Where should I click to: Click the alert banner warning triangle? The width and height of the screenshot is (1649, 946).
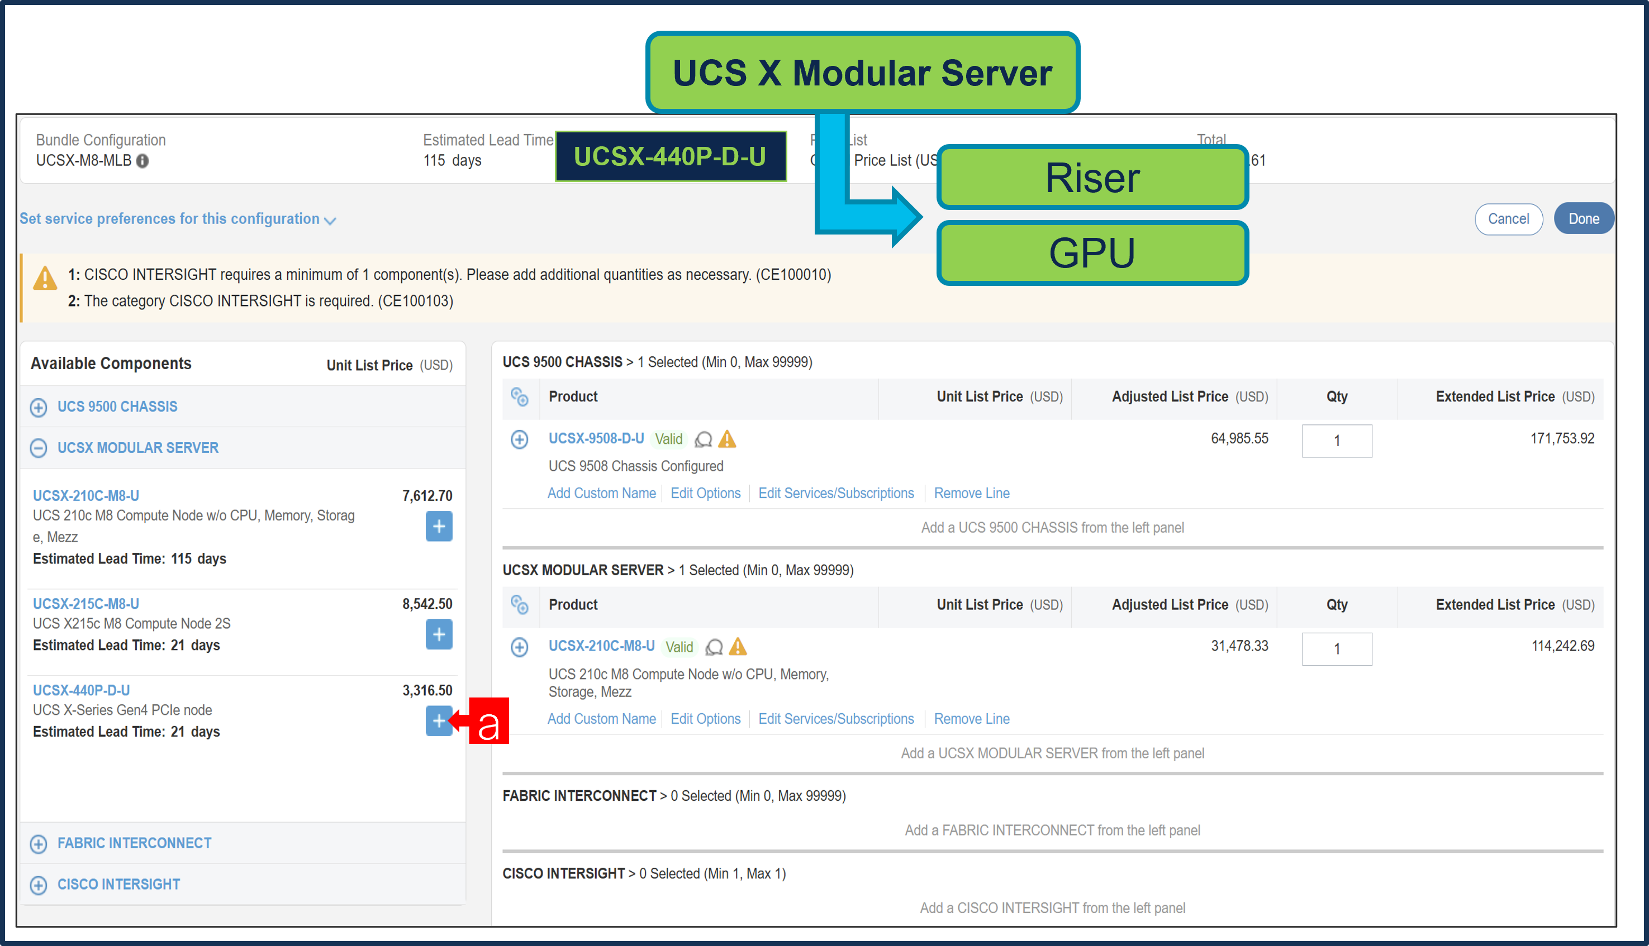(x=45, y=278)
